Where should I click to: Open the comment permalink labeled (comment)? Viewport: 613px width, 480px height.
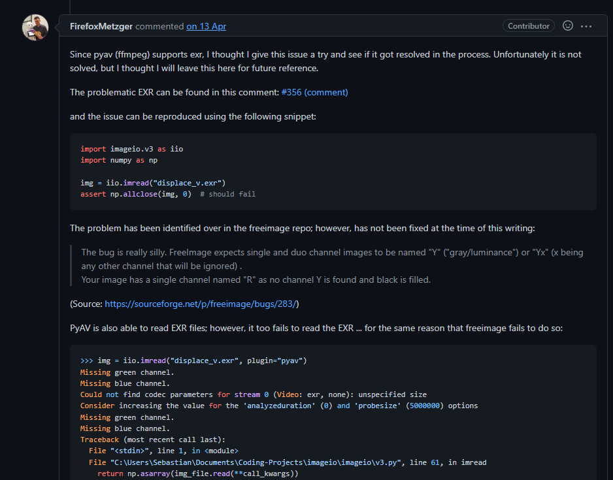pyautogui.click(x=325, y=92)
